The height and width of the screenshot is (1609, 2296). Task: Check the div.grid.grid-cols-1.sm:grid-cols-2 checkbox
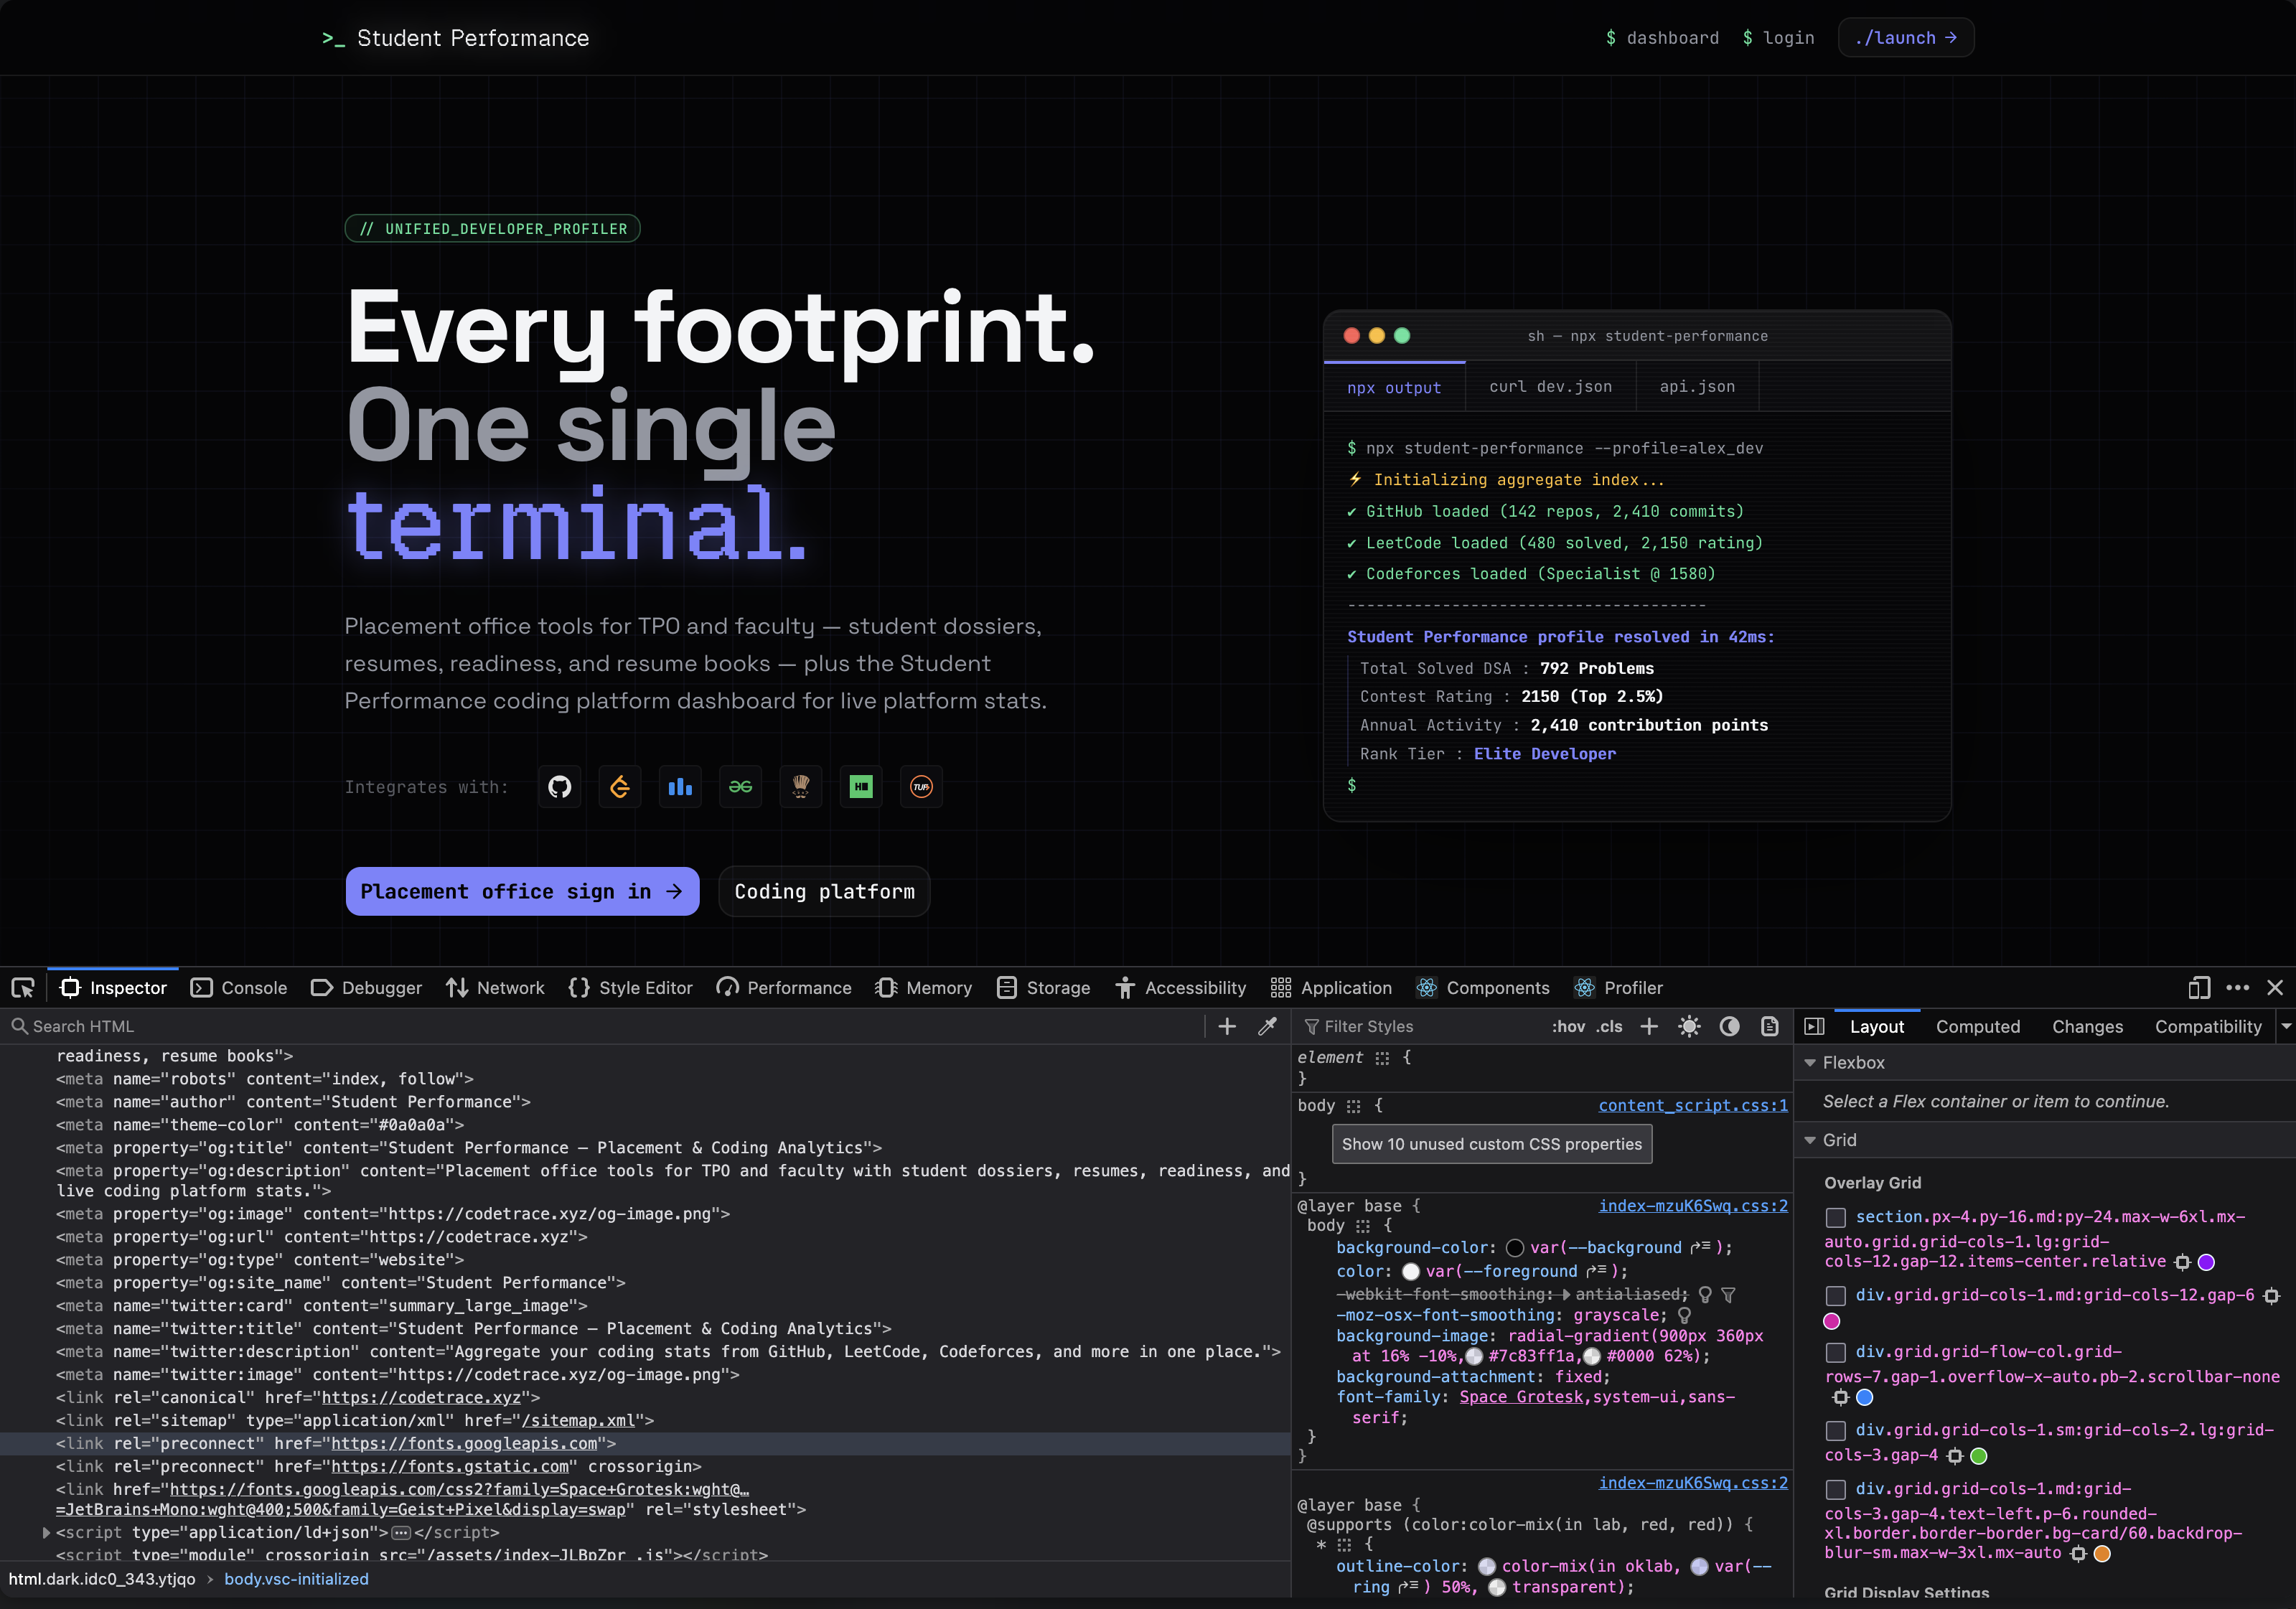(x=1835, y=1430)
